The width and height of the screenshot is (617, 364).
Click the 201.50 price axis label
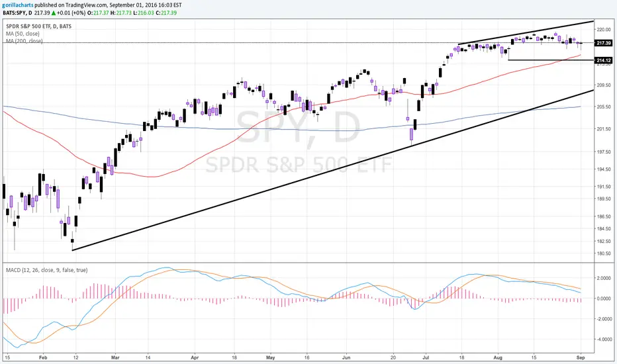[x=604, y=128]
